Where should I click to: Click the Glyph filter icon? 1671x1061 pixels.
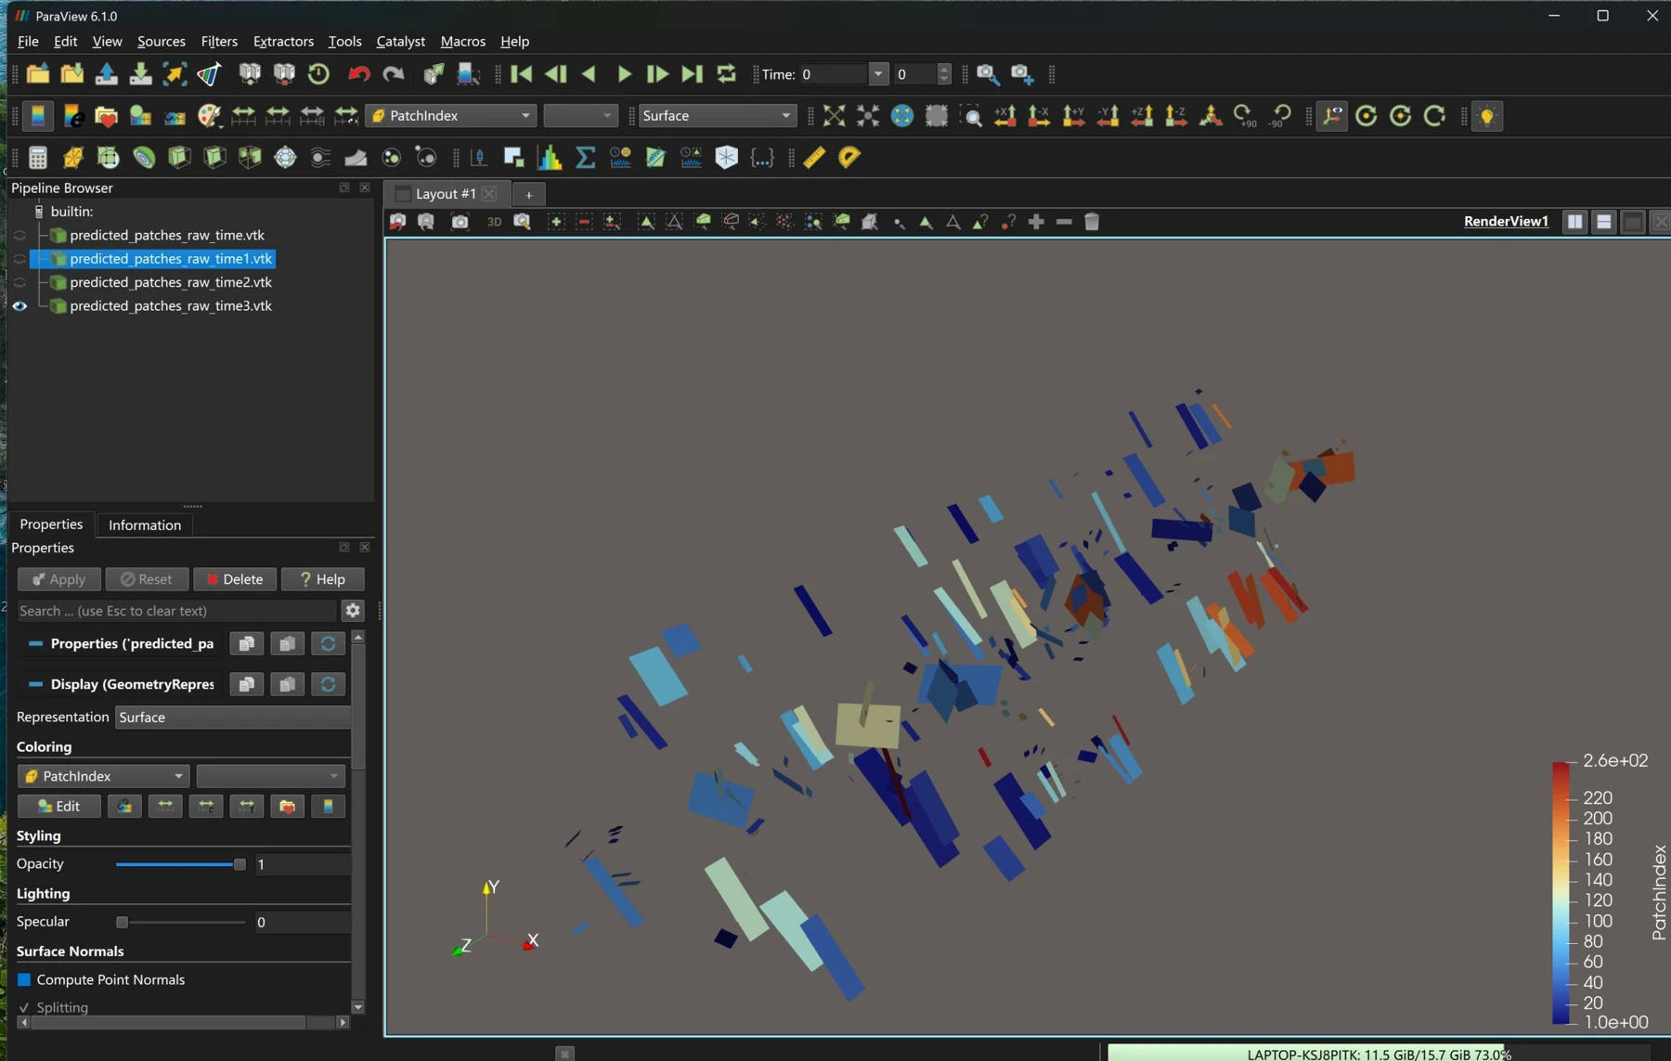tap(286, 158)
